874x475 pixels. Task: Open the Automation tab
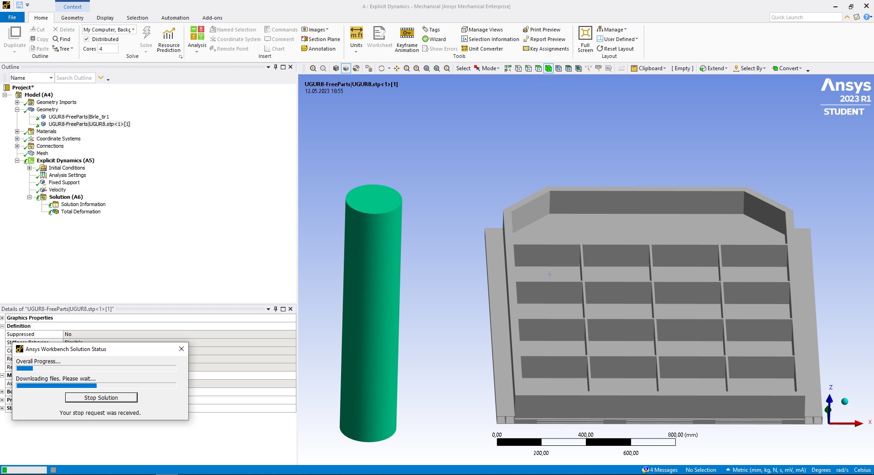point(175,18)
